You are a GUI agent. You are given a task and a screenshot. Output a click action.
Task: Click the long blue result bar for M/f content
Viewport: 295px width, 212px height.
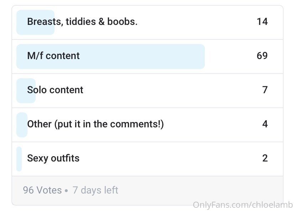pos(110,57)
